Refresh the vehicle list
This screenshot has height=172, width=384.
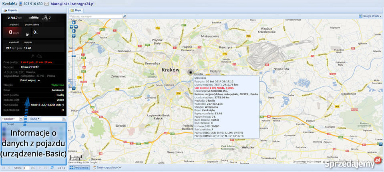point(52,168)
